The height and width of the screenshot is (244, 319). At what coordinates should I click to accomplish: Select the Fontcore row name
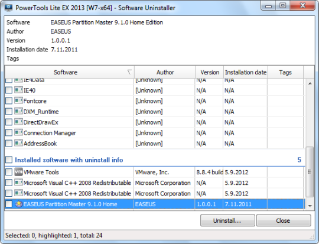coord(35,101)
